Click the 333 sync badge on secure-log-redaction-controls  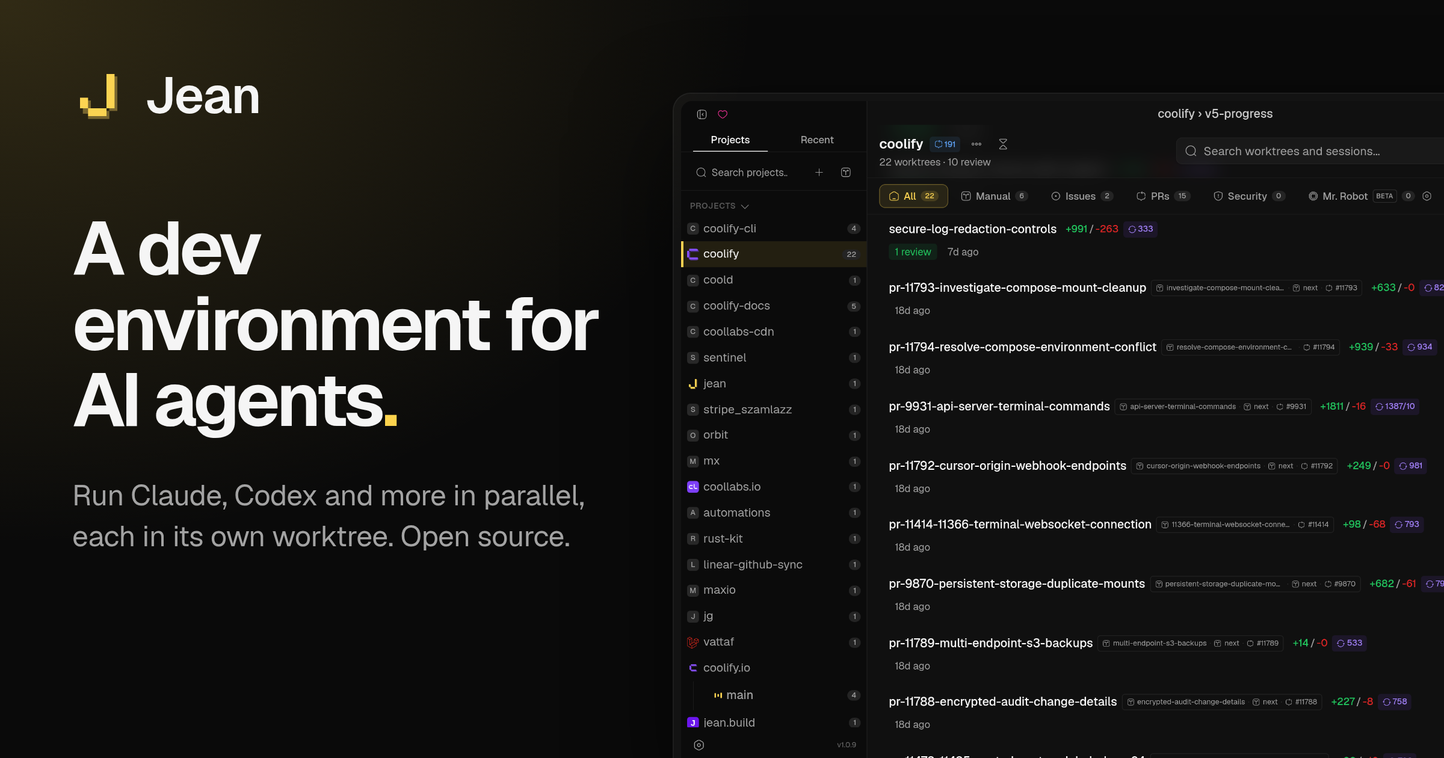click(1140, 229)
